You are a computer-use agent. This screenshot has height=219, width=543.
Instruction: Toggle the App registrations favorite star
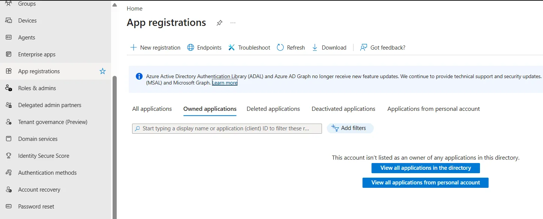(x=102, y=71)
